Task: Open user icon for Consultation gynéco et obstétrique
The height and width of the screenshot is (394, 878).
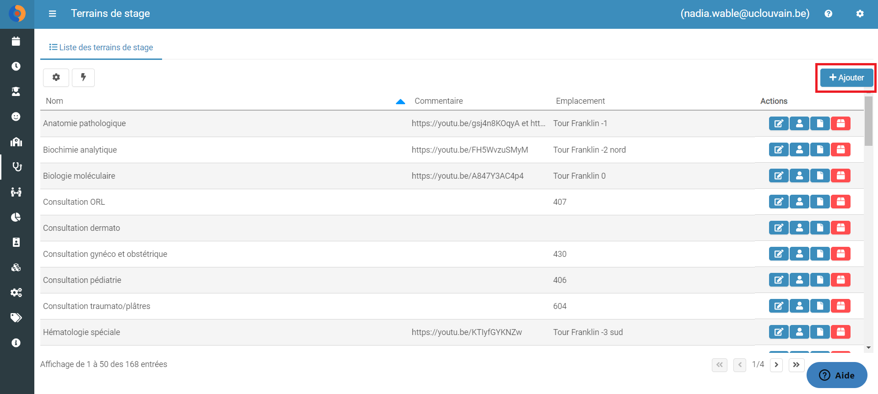Action: 799,254
